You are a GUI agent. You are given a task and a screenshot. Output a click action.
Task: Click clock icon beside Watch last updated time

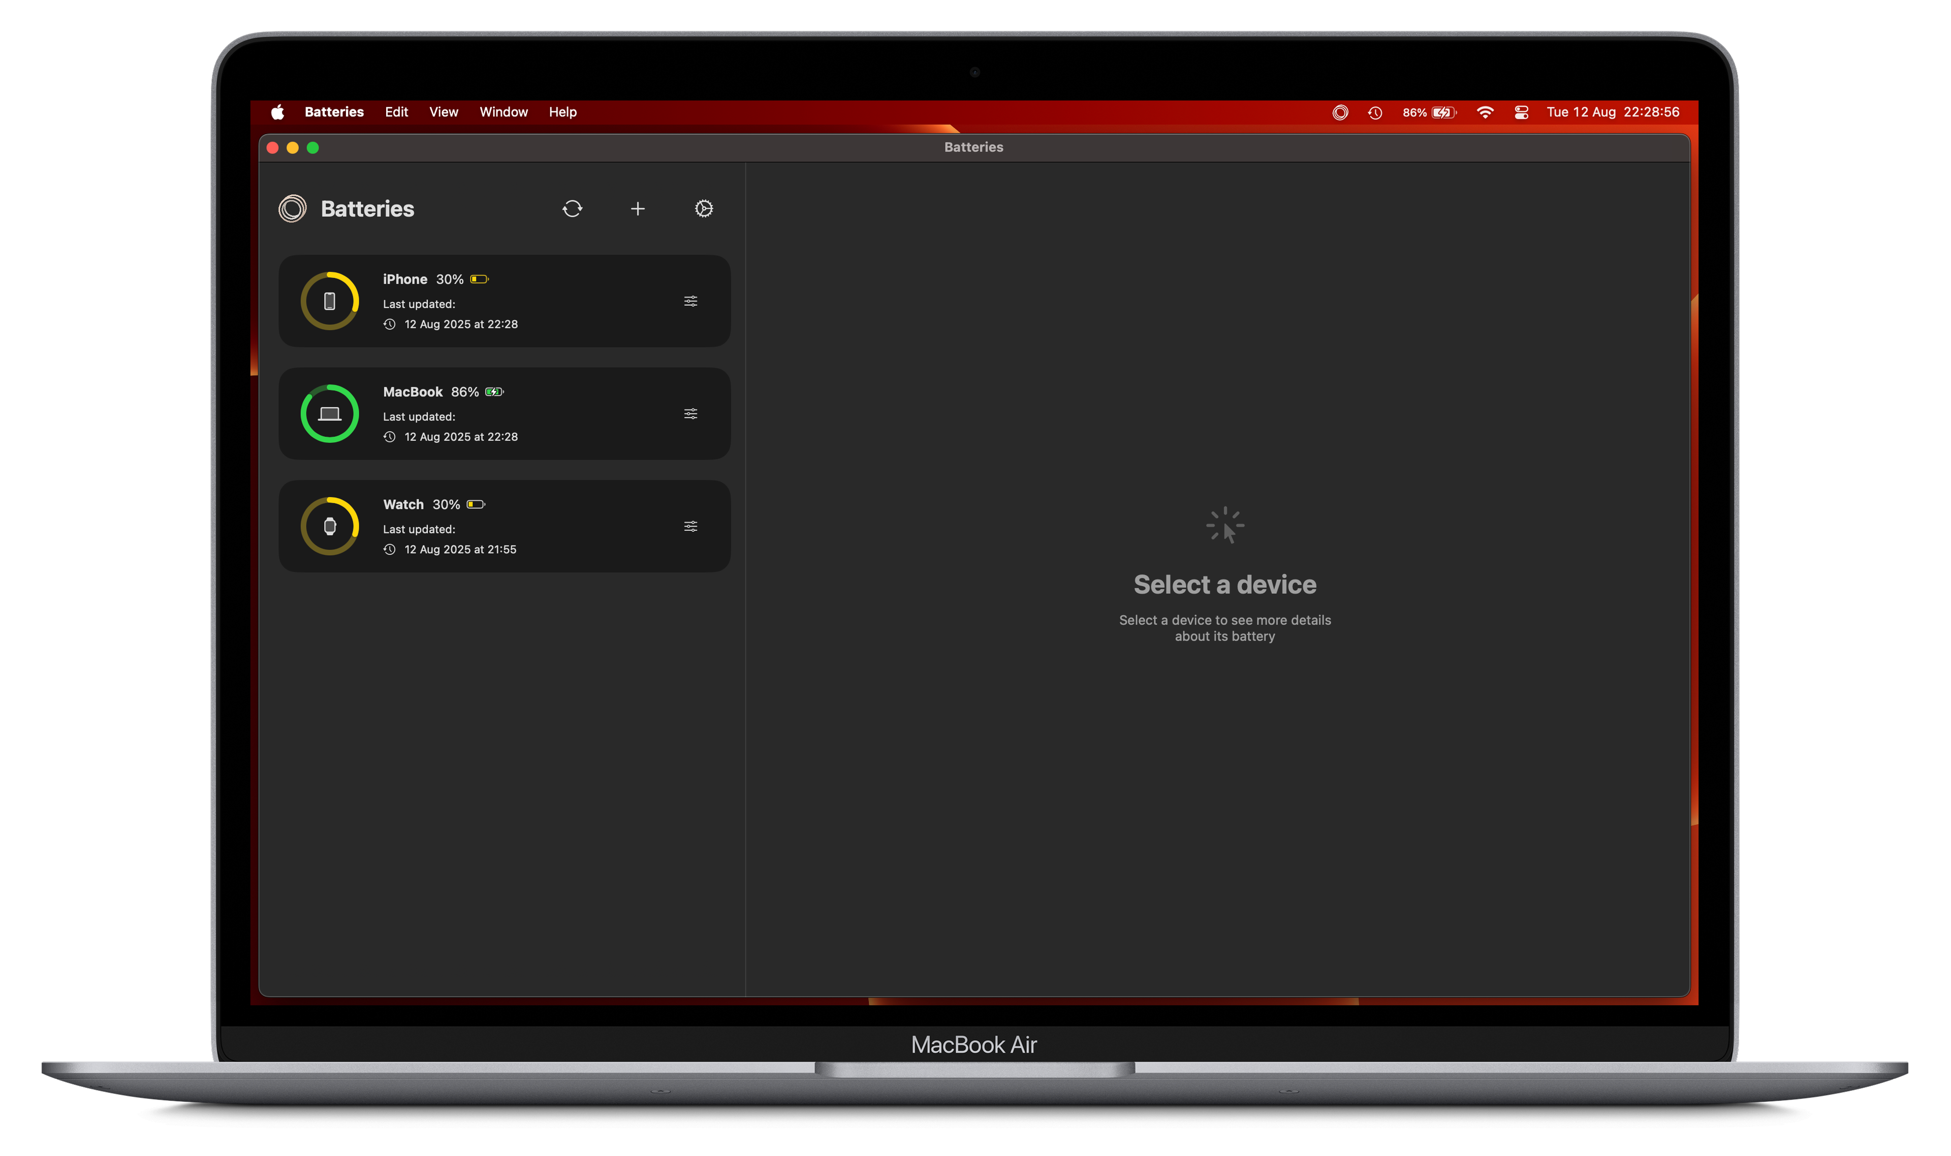tap(390, 549)
